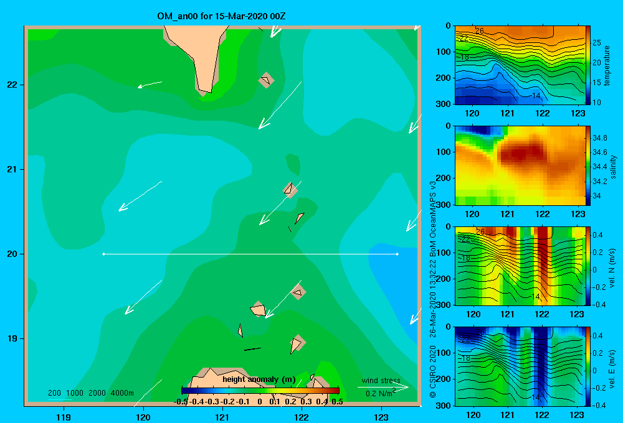Select the eastern endpoint marker of the transect line
The image size is (623, 423).
(x=397, y=254)
